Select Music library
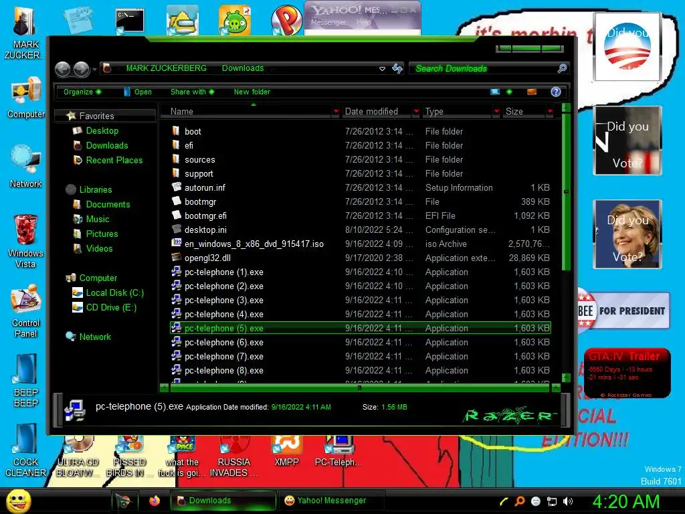Image resolution: width=685 pixels, height=514 pixels. point(98,220)
